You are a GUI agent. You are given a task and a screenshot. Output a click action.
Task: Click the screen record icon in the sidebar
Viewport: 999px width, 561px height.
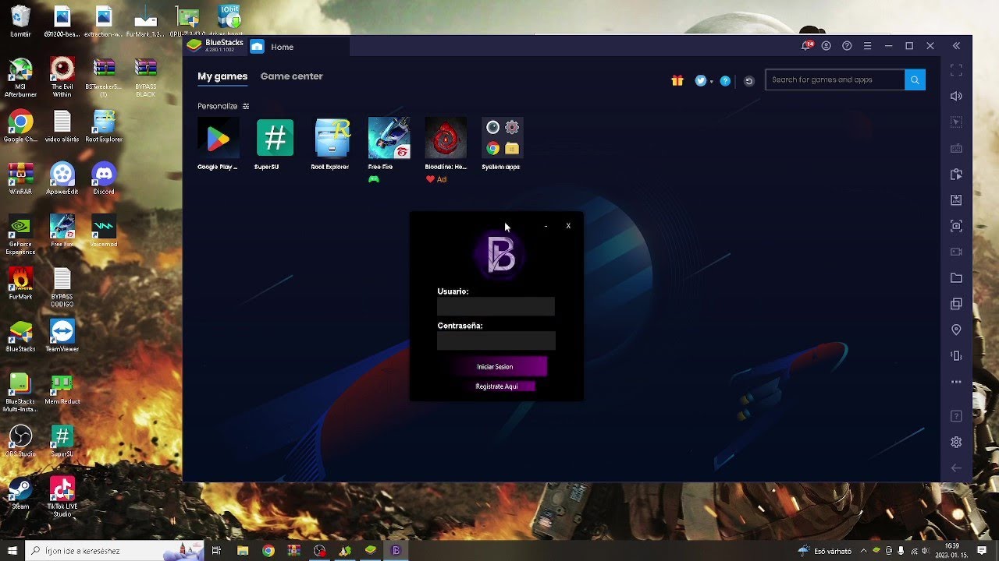tap(956, 252)
